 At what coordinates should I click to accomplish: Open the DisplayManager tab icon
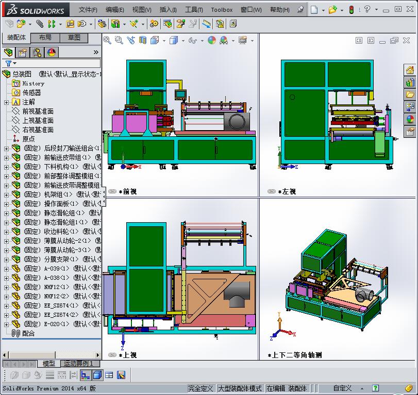[52, 52]
